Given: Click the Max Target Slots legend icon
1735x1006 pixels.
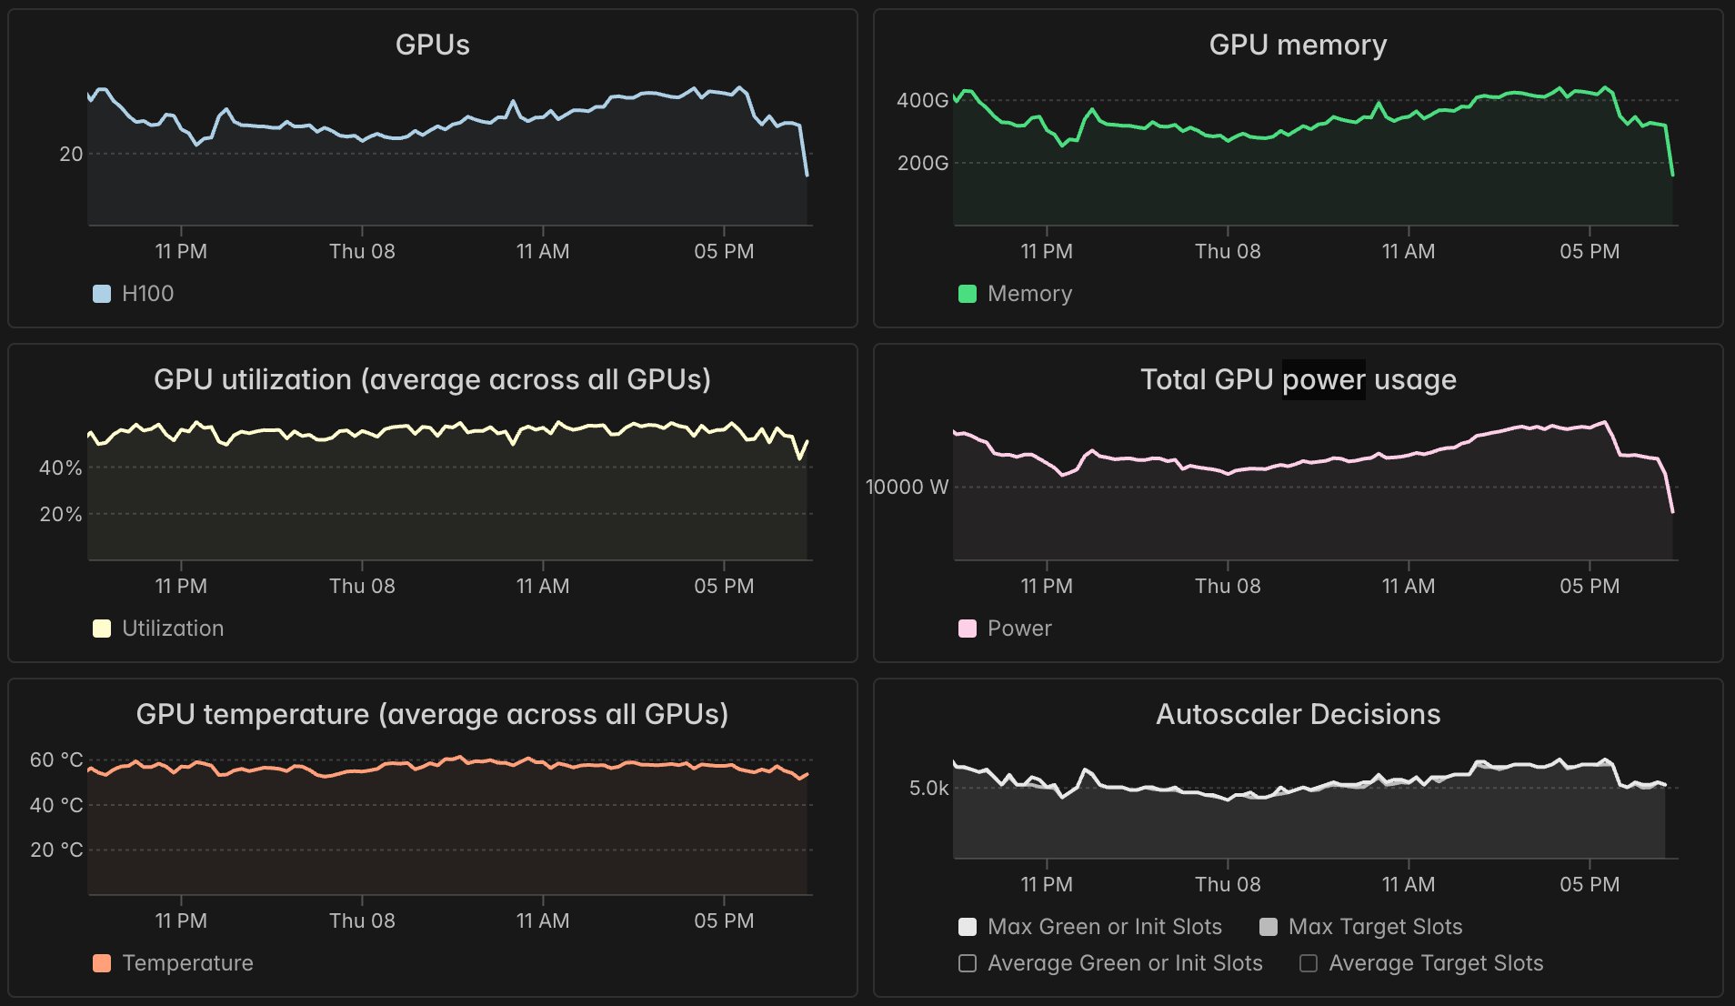Looking at the screenshot, I should (x=1269, y=926).
